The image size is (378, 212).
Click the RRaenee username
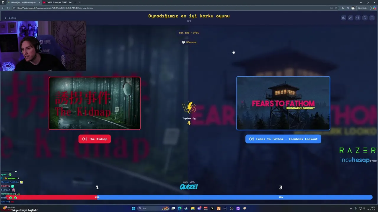(191, 42)
